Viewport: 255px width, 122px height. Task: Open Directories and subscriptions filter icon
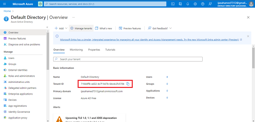click(x=180, y=4)
